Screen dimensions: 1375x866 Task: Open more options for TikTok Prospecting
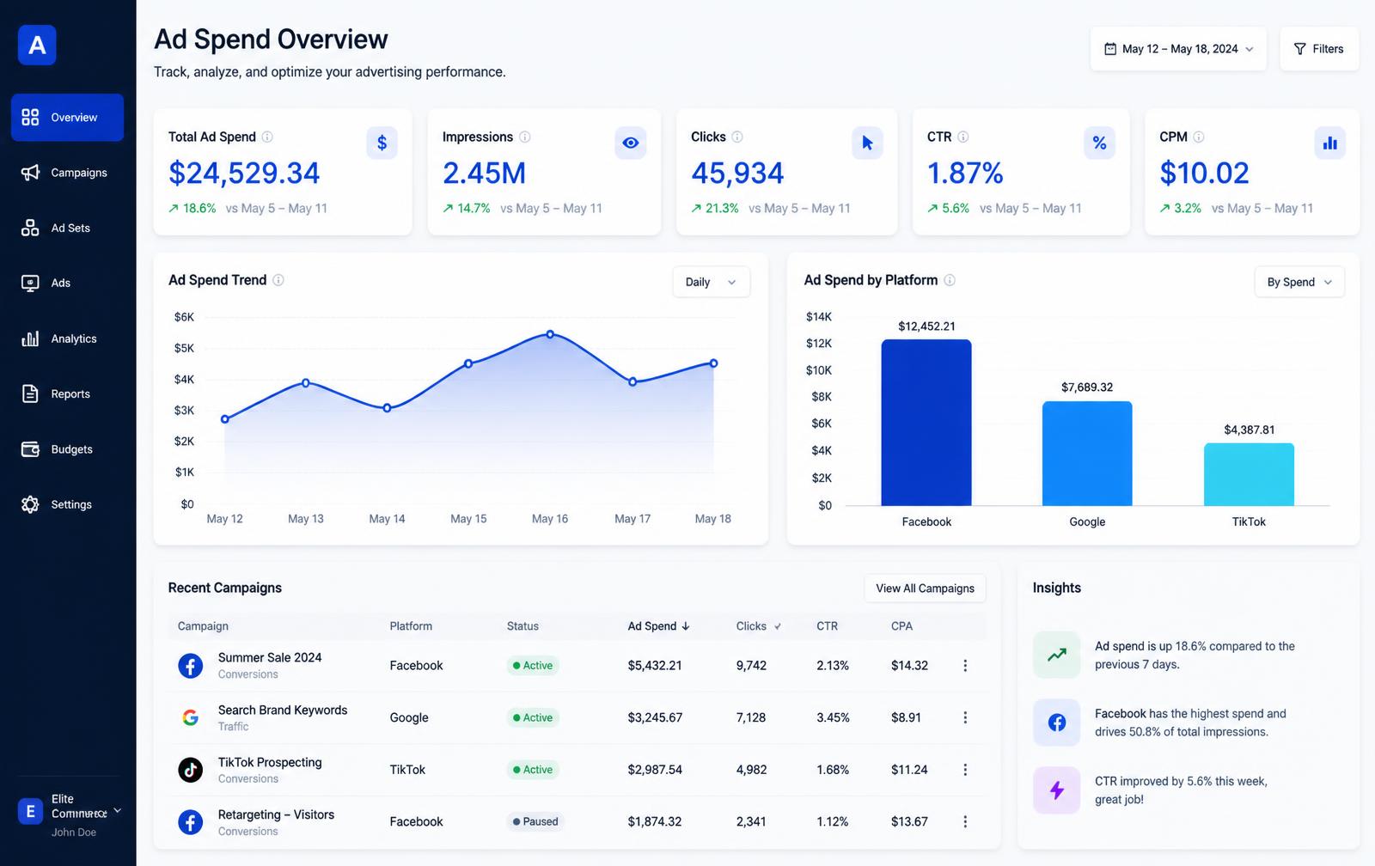coord(965,770)
